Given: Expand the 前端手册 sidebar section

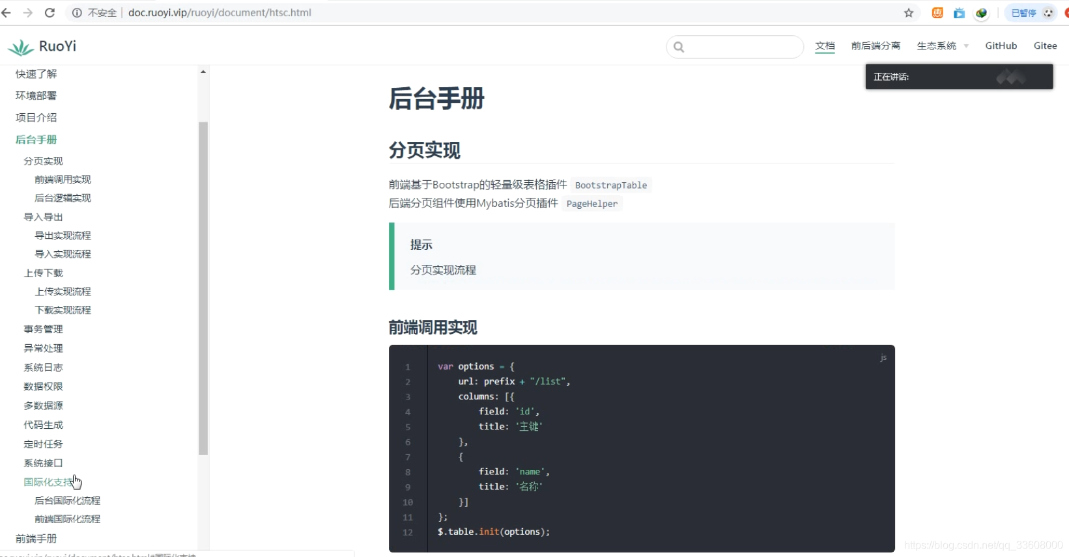Looking at the screenshot, I should pos(36,539).
